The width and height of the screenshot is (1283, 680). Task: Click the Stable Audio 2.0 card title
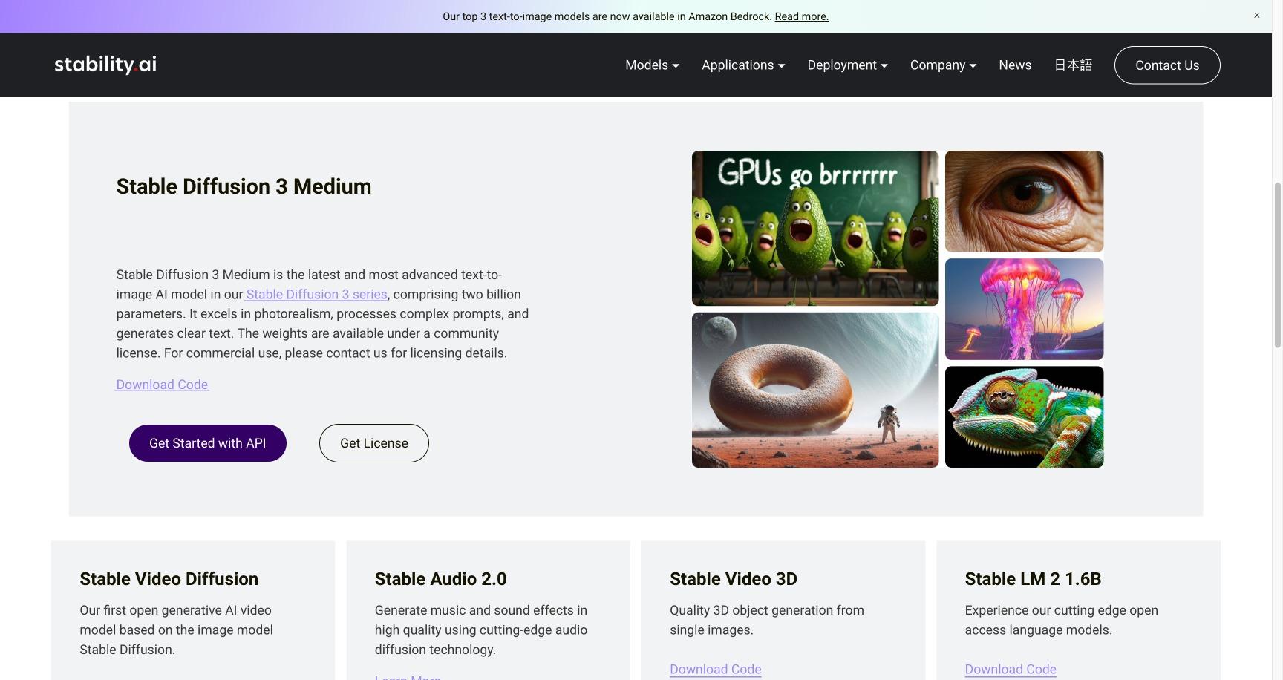(440, 579)
